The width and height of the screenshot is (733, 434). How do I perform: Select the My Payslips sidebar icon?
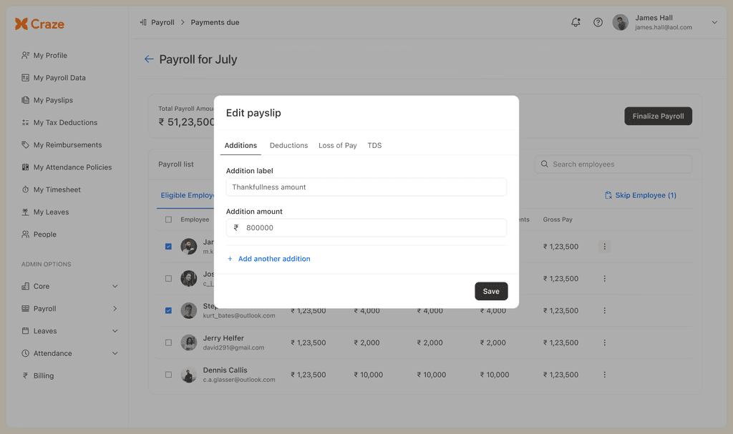coord(24,99)
